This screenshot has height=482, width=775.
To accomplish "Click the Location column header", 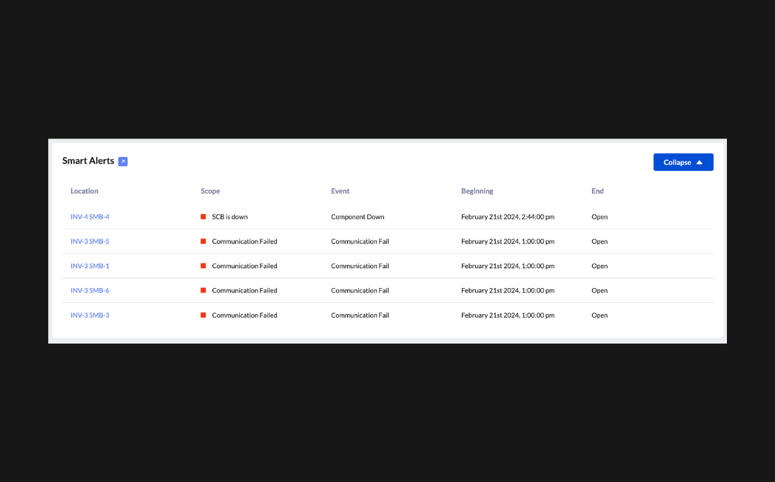I will click(84, 191).
